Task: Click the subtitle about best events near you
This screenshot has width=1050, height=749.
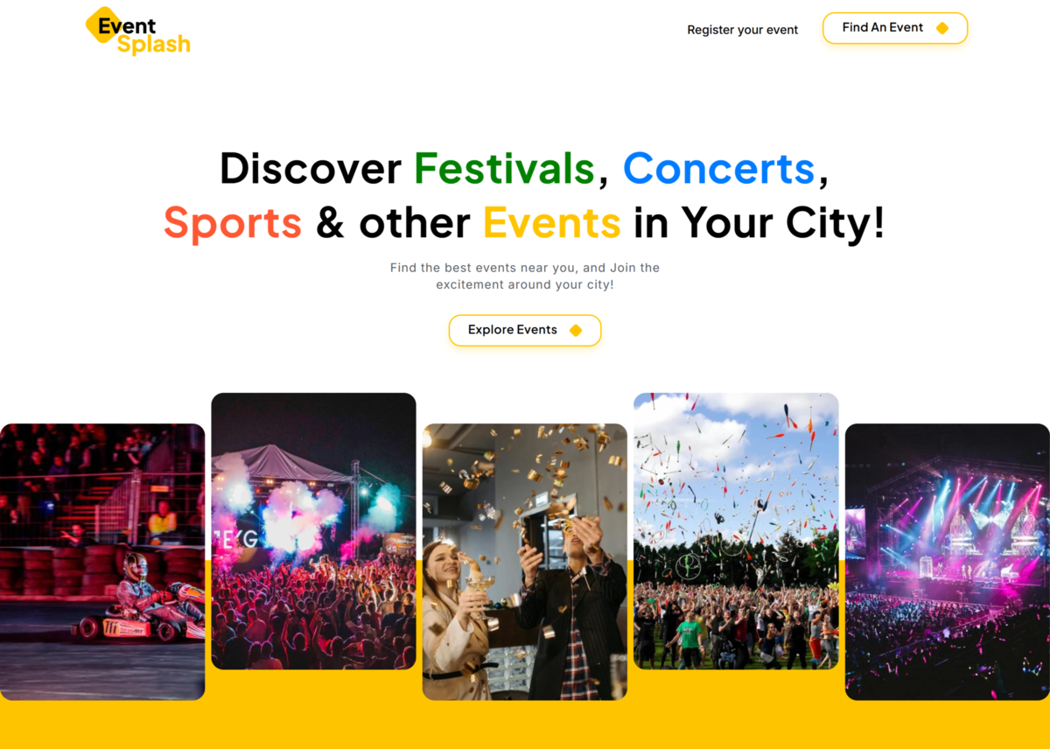Action: pyautogui.click(x=525, y=276)
